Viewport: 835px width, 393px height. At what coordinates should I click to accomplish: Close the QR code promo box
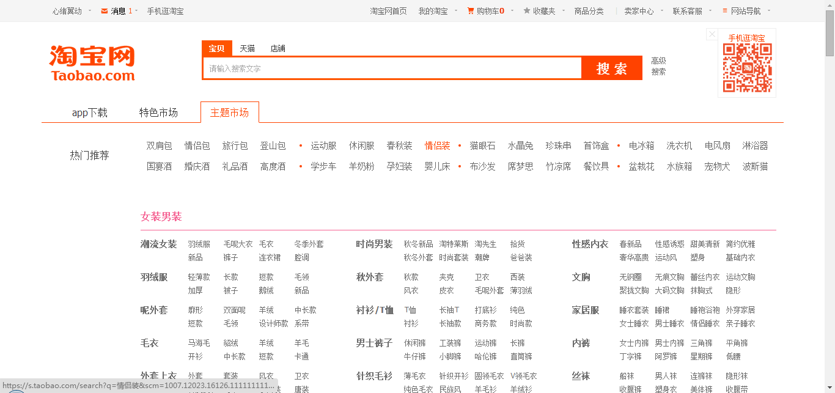[x=712, y=34]
